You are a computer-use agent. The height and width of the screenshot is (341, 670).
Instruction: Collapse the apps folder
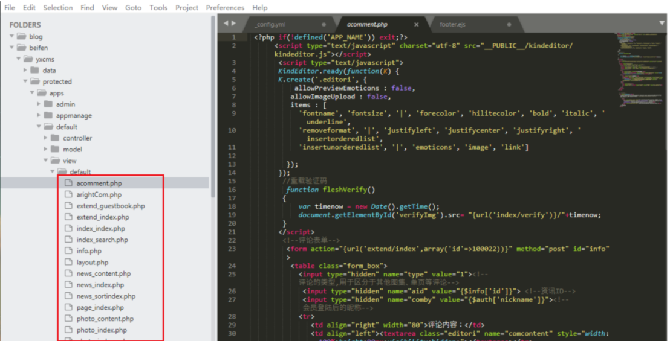[x=32, y=92]
